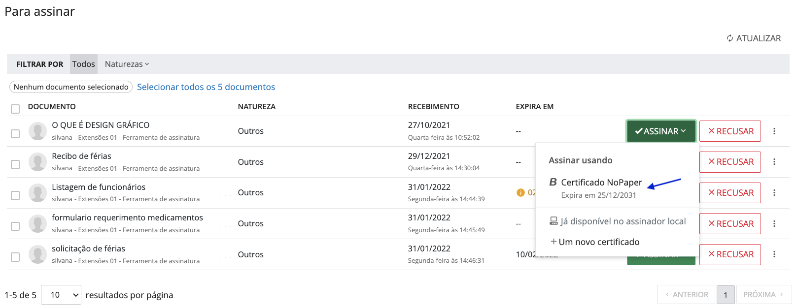Screen dimensions: 797x308
Task: Select Um novo certificado option
Action: pos(598,242)
